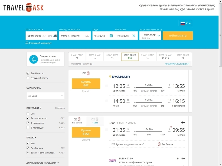Screen dimensions: 222x166
Task: Click the Найти билеты button
Action: click(178, 36)
